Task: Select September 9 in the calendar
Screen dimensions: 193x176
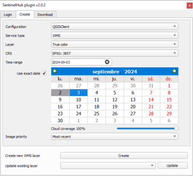Action: (x=60, y=100)
